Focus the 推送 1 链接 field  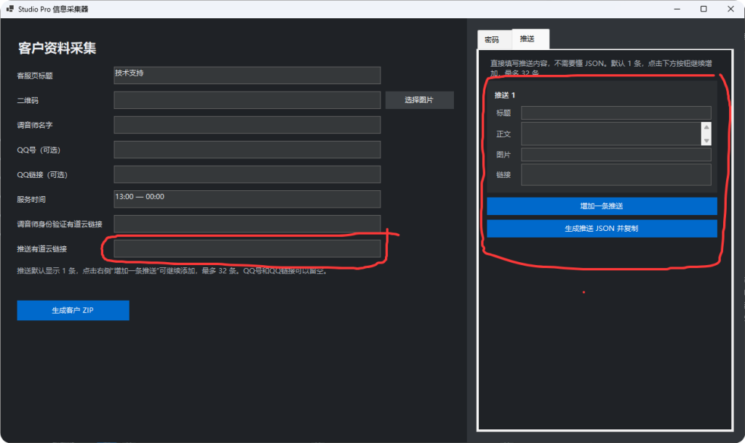(615, 174)
